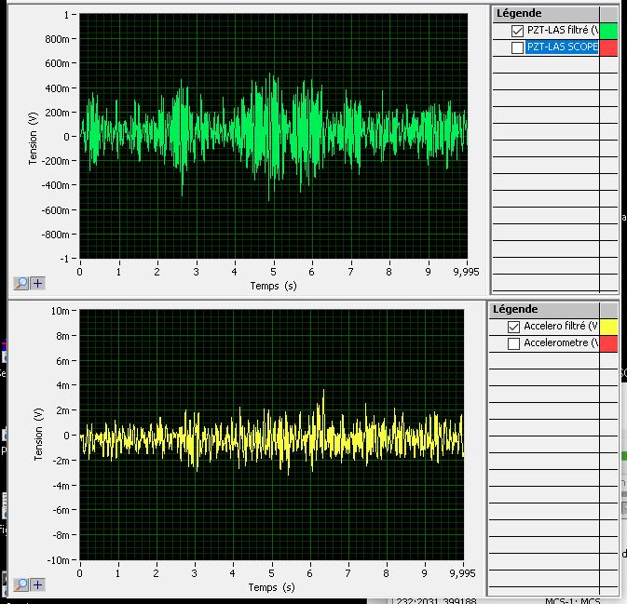The width and height of the screenshot is (627, 604).
Task: Click the green swatch for PZT-LAS filtré
Action: pos(608,31)
